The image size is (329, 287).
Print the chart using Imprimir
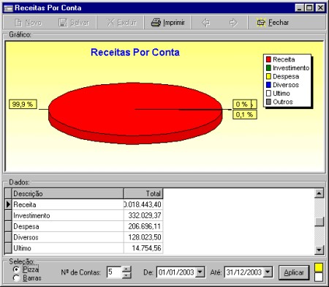click(168, 23)
